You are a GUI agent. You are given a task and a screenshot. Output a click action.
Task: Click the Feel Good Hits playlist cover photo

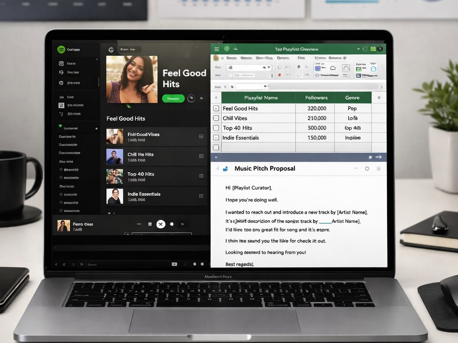pos(132,79)
